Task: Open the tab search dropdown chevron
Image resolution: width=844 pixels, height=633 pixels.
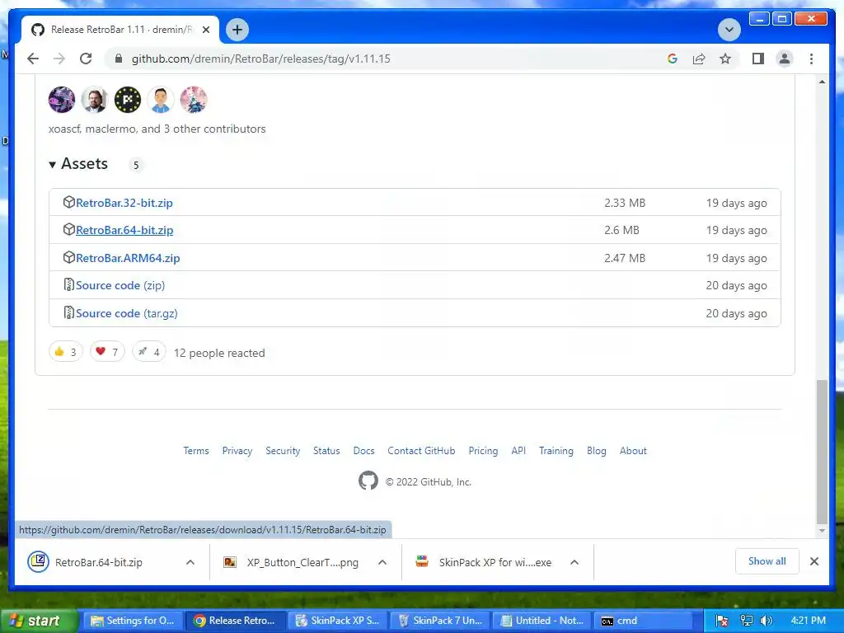Action: (x=729, y=30)
